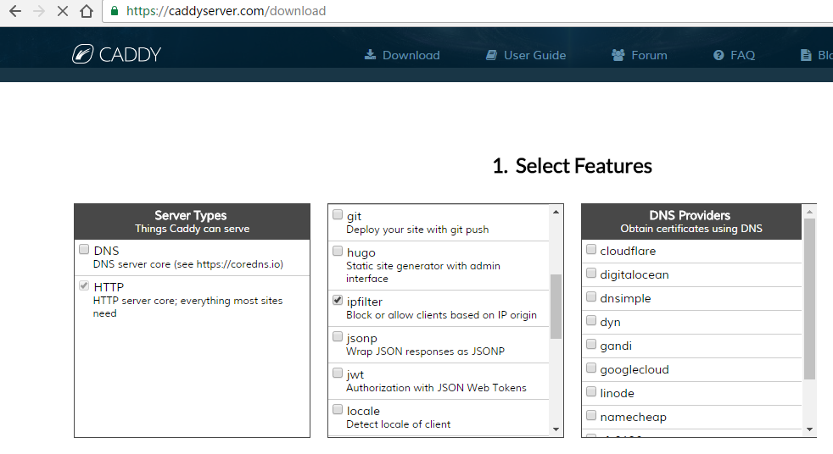The width and height of the screenshot is (833, 454).
Task: Uncheck the ipfilter plugin checkbox
Action: click(x=338, y=300)
